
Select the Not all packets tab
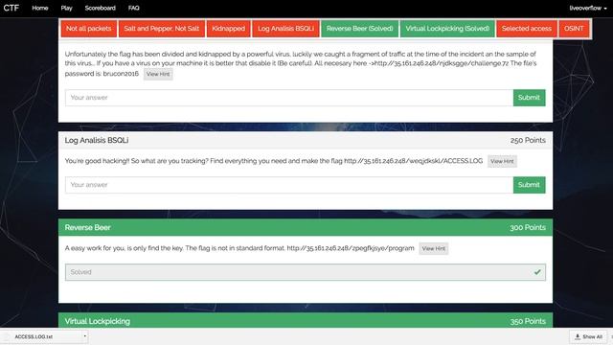tap(89, 29)
